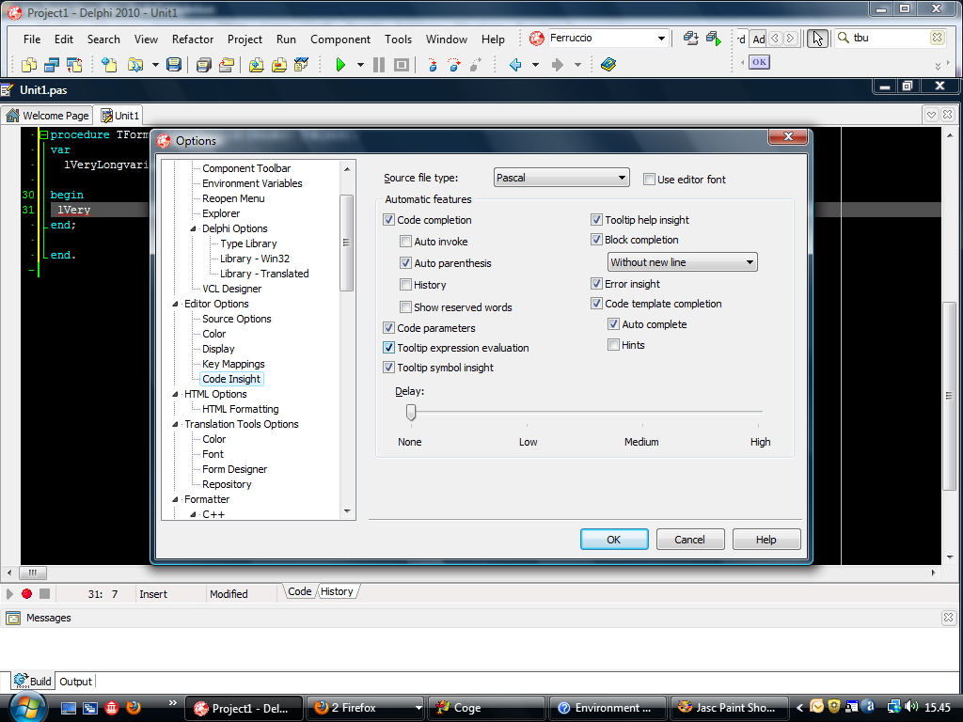Image resolution: width=963 pixels, height=722 pixels.
Task: Check Show reserved words
Action: point(405,306)
